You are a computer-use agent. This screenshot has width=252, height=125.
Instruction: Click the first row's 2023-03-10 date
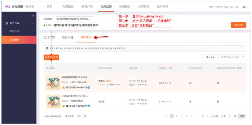pyautogui.click(x=165, y=83)
